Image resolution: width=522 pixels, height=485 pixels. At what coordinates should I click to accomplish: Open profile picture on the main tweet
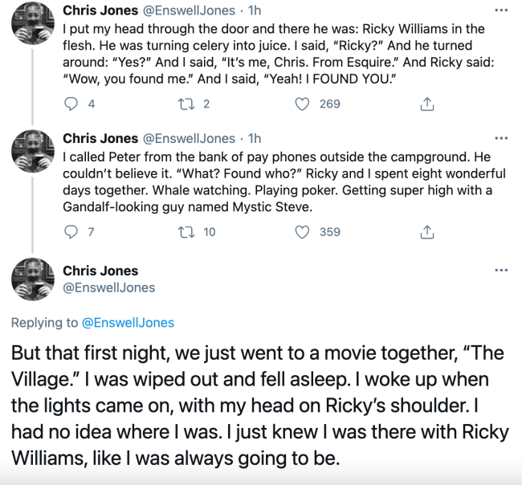pyautogui.click(x=32, y=279)
